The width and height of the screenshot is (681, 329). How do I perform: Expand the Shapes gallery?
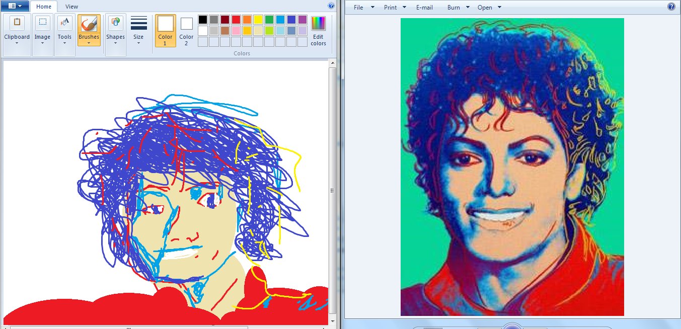point(115,35)
